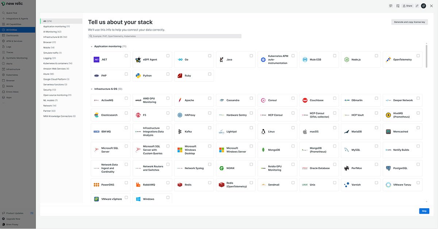This screenshot has width=438, height=229.
Task: Click the OpenTelemetry logo icon
Action: tap(388, 60)
